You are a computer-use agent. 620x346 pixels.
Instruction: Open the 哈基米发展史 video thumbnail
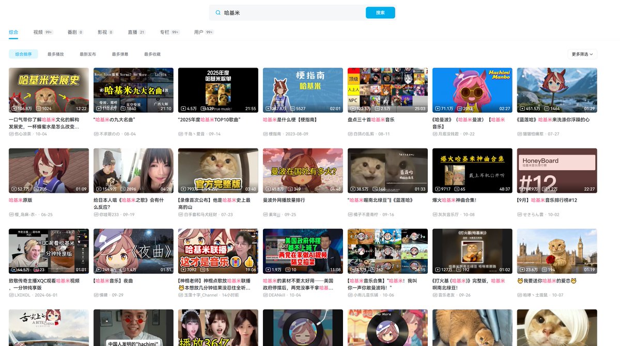pyautogui.click(x=49, y=90)
